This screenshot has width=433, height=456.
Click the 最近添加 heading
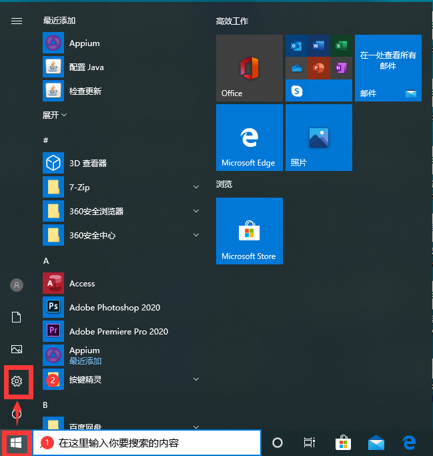click(x=59, y=20)
